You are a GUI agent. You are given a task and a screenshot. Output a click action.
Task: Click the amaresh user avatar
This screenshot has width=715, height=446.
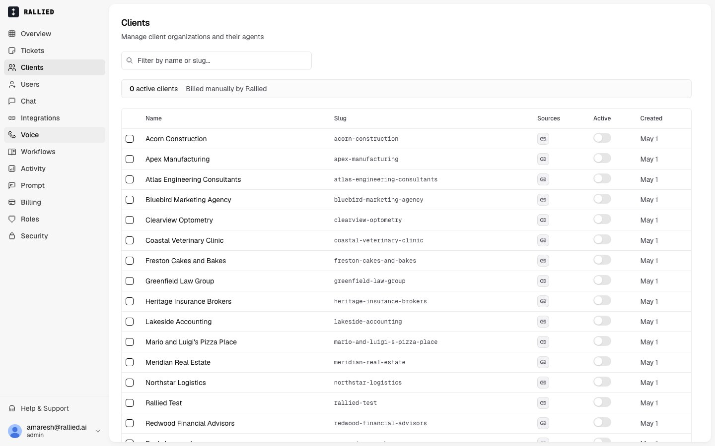(15, 431)
